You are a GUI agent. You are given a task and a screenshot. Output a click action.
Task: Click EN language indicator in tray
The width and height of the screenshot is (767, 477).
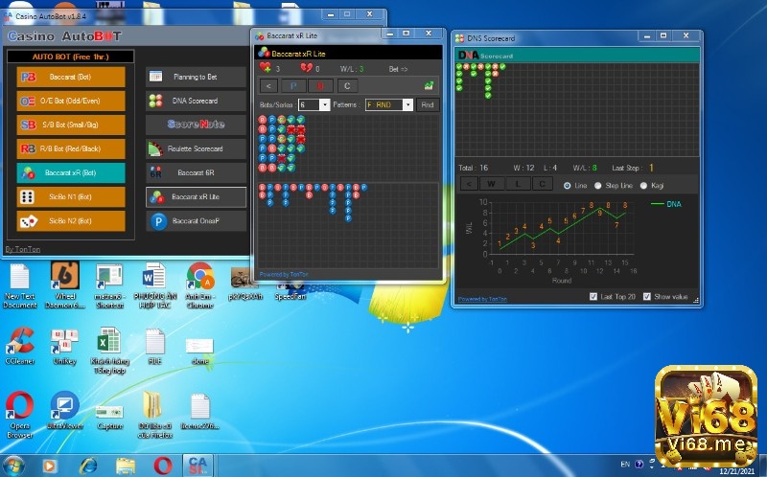click(x=625, y=465)
